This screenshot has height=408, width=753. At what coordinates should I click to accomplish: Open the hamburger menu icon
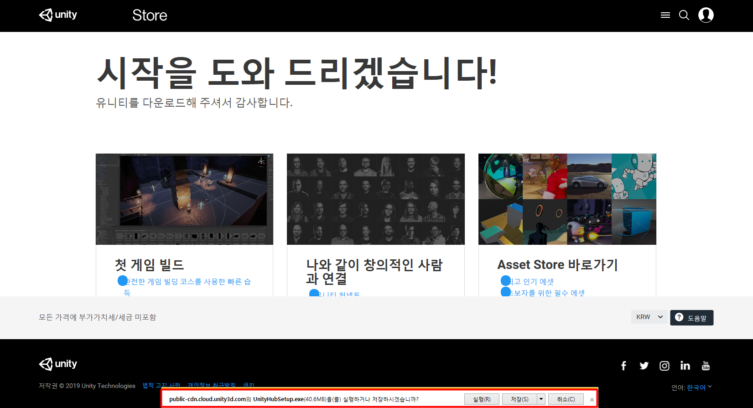pyautogui.click(x=665, y=15)
